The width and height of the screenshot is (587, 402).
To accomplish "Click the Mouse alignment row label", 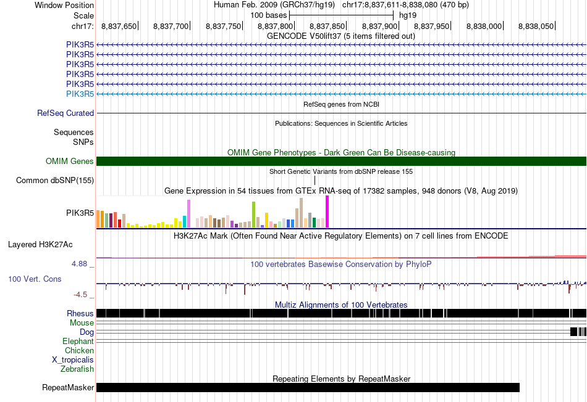I will [82, 322].
